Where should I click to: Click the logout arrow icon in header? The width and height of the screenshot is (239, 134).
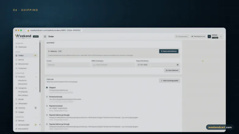point(221,37)
